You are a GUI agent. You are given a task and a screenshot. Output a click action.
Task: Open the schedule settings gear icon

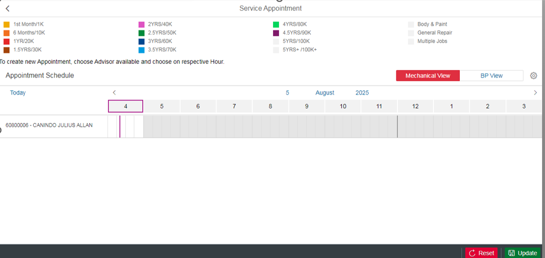coord(534,76)
